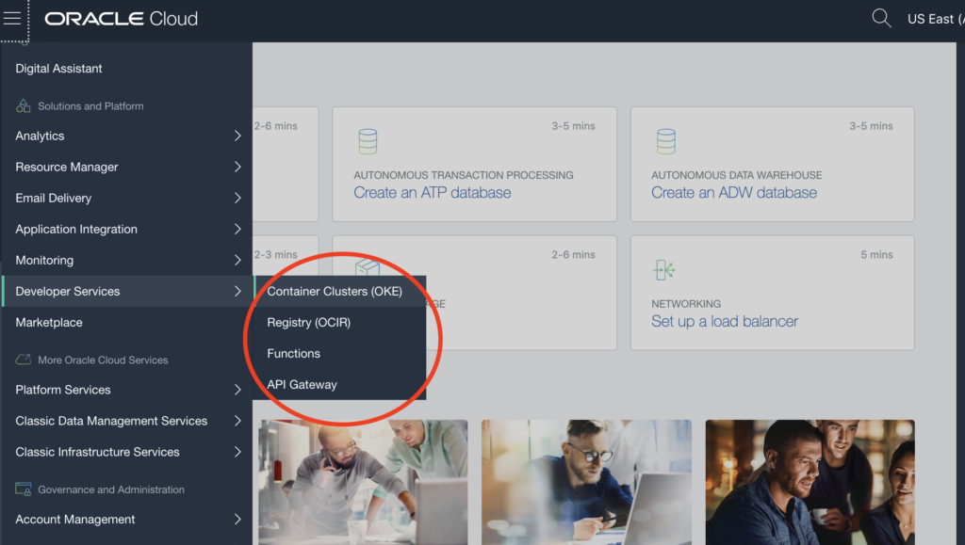Open the Marketplace menu item
Screen dimensions: 965x545
click(x=49, y=323)
